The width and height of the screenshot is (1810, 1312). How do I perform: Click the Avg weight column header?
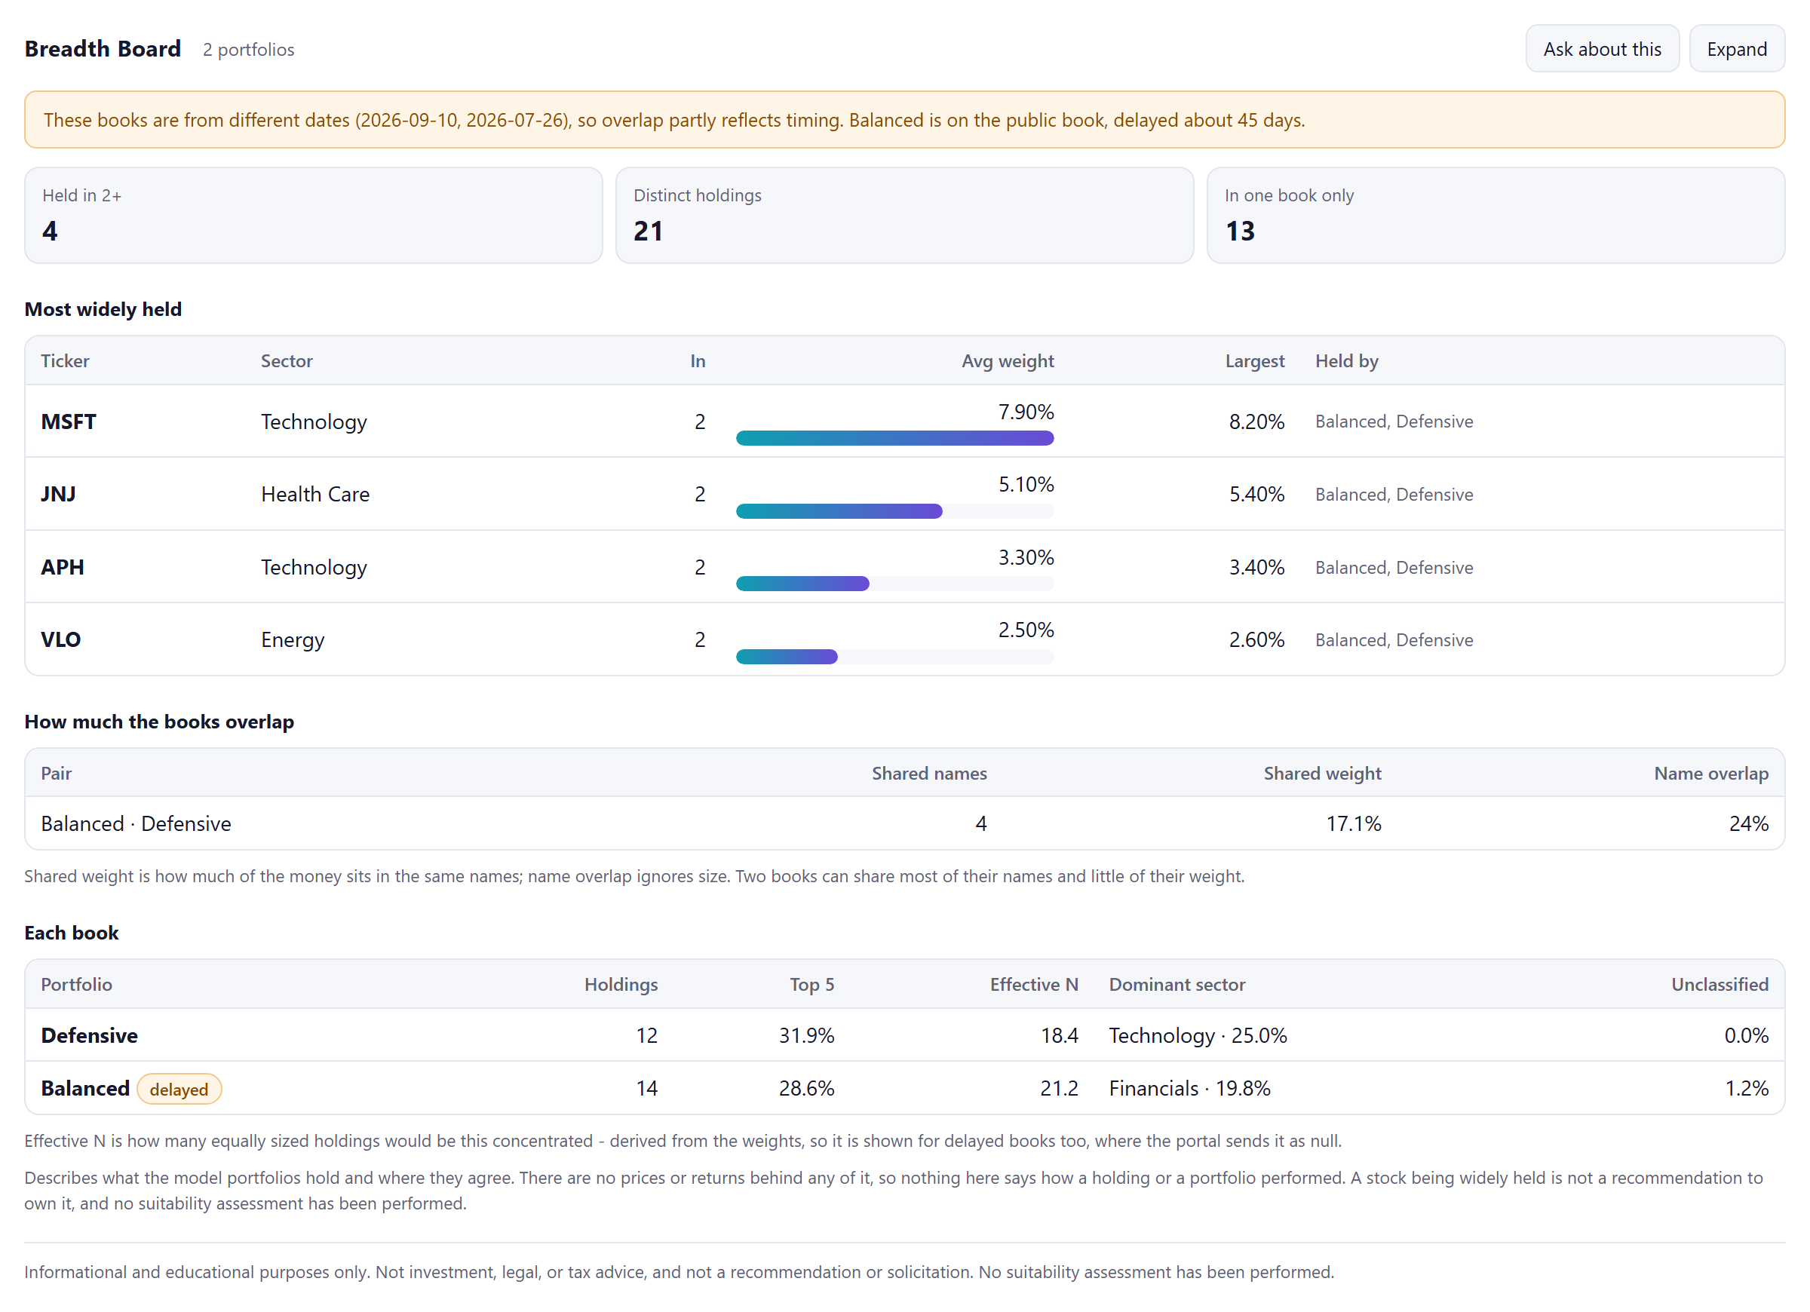click(1007, 360)
